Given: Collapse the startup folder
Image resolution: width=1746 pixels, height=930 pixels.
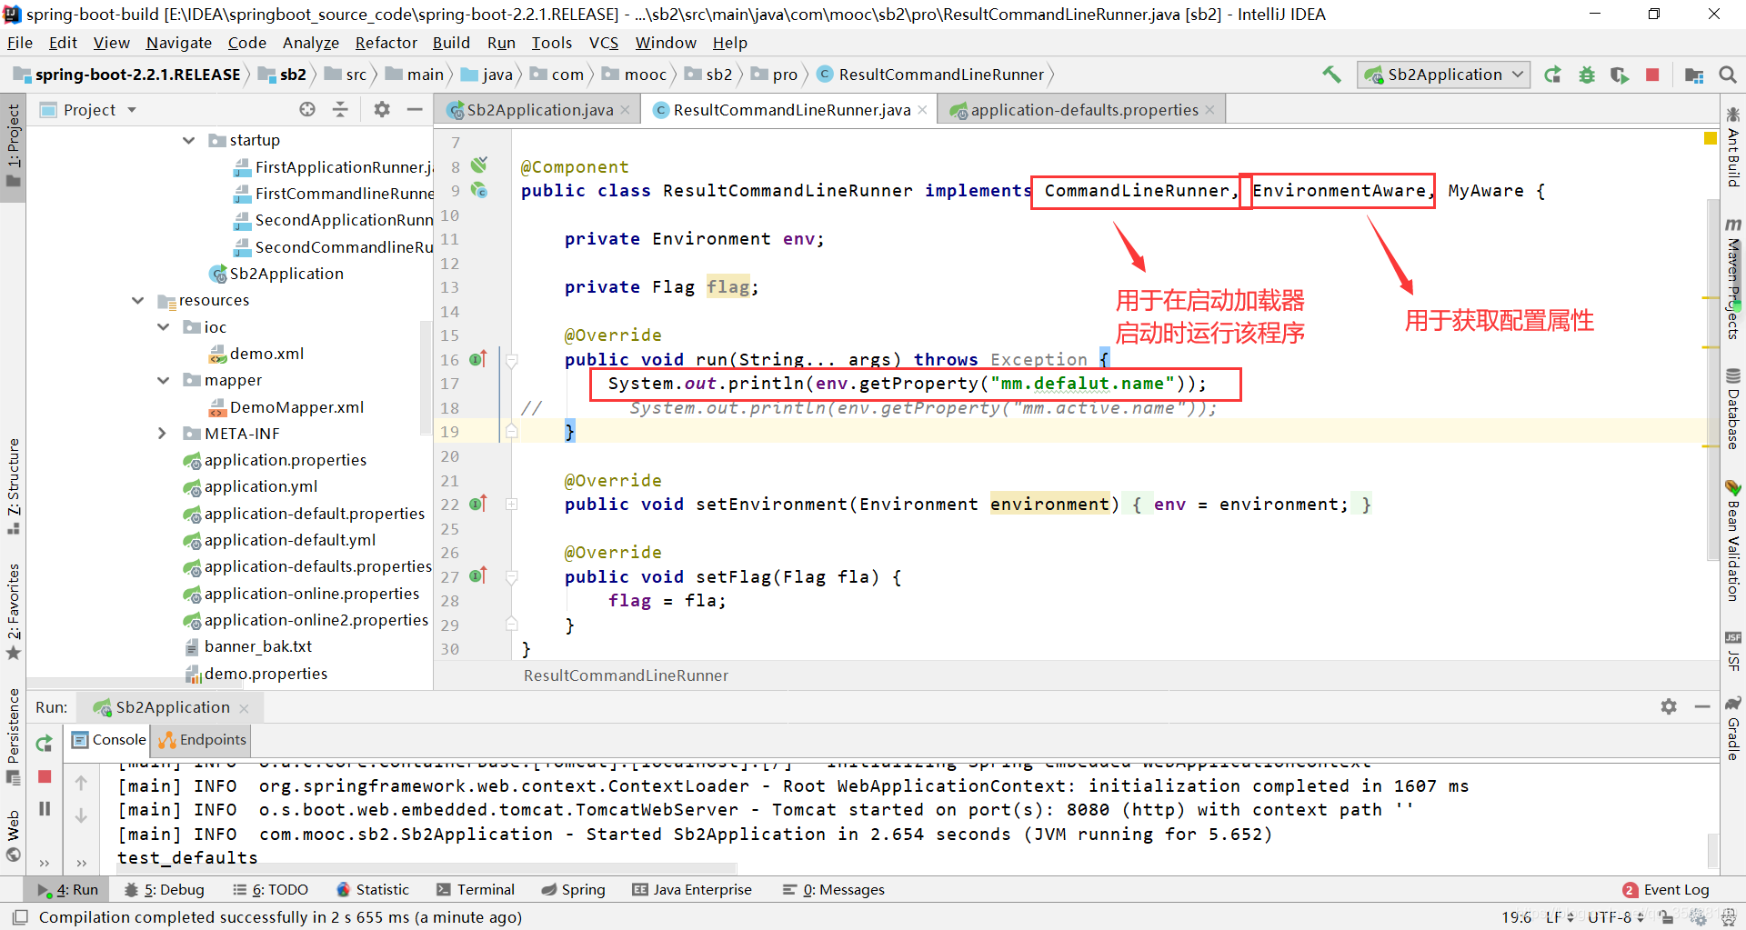Looking at the screenshot, I should point(189,140).
